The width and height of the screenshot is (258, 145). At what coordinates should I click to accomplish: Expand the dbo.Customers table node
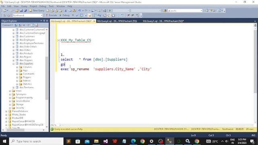coord(13,37)
